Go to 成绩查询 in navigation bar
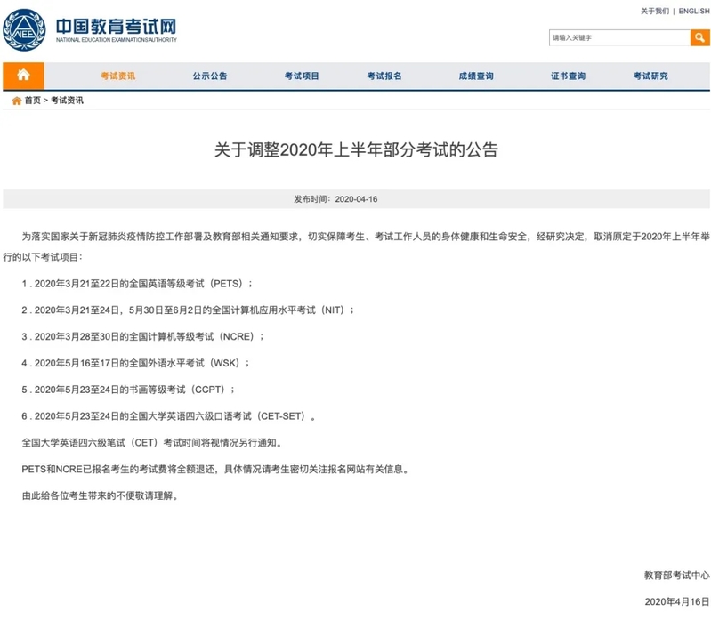Viewport: 711px width, 628px height. pos(476,76)
